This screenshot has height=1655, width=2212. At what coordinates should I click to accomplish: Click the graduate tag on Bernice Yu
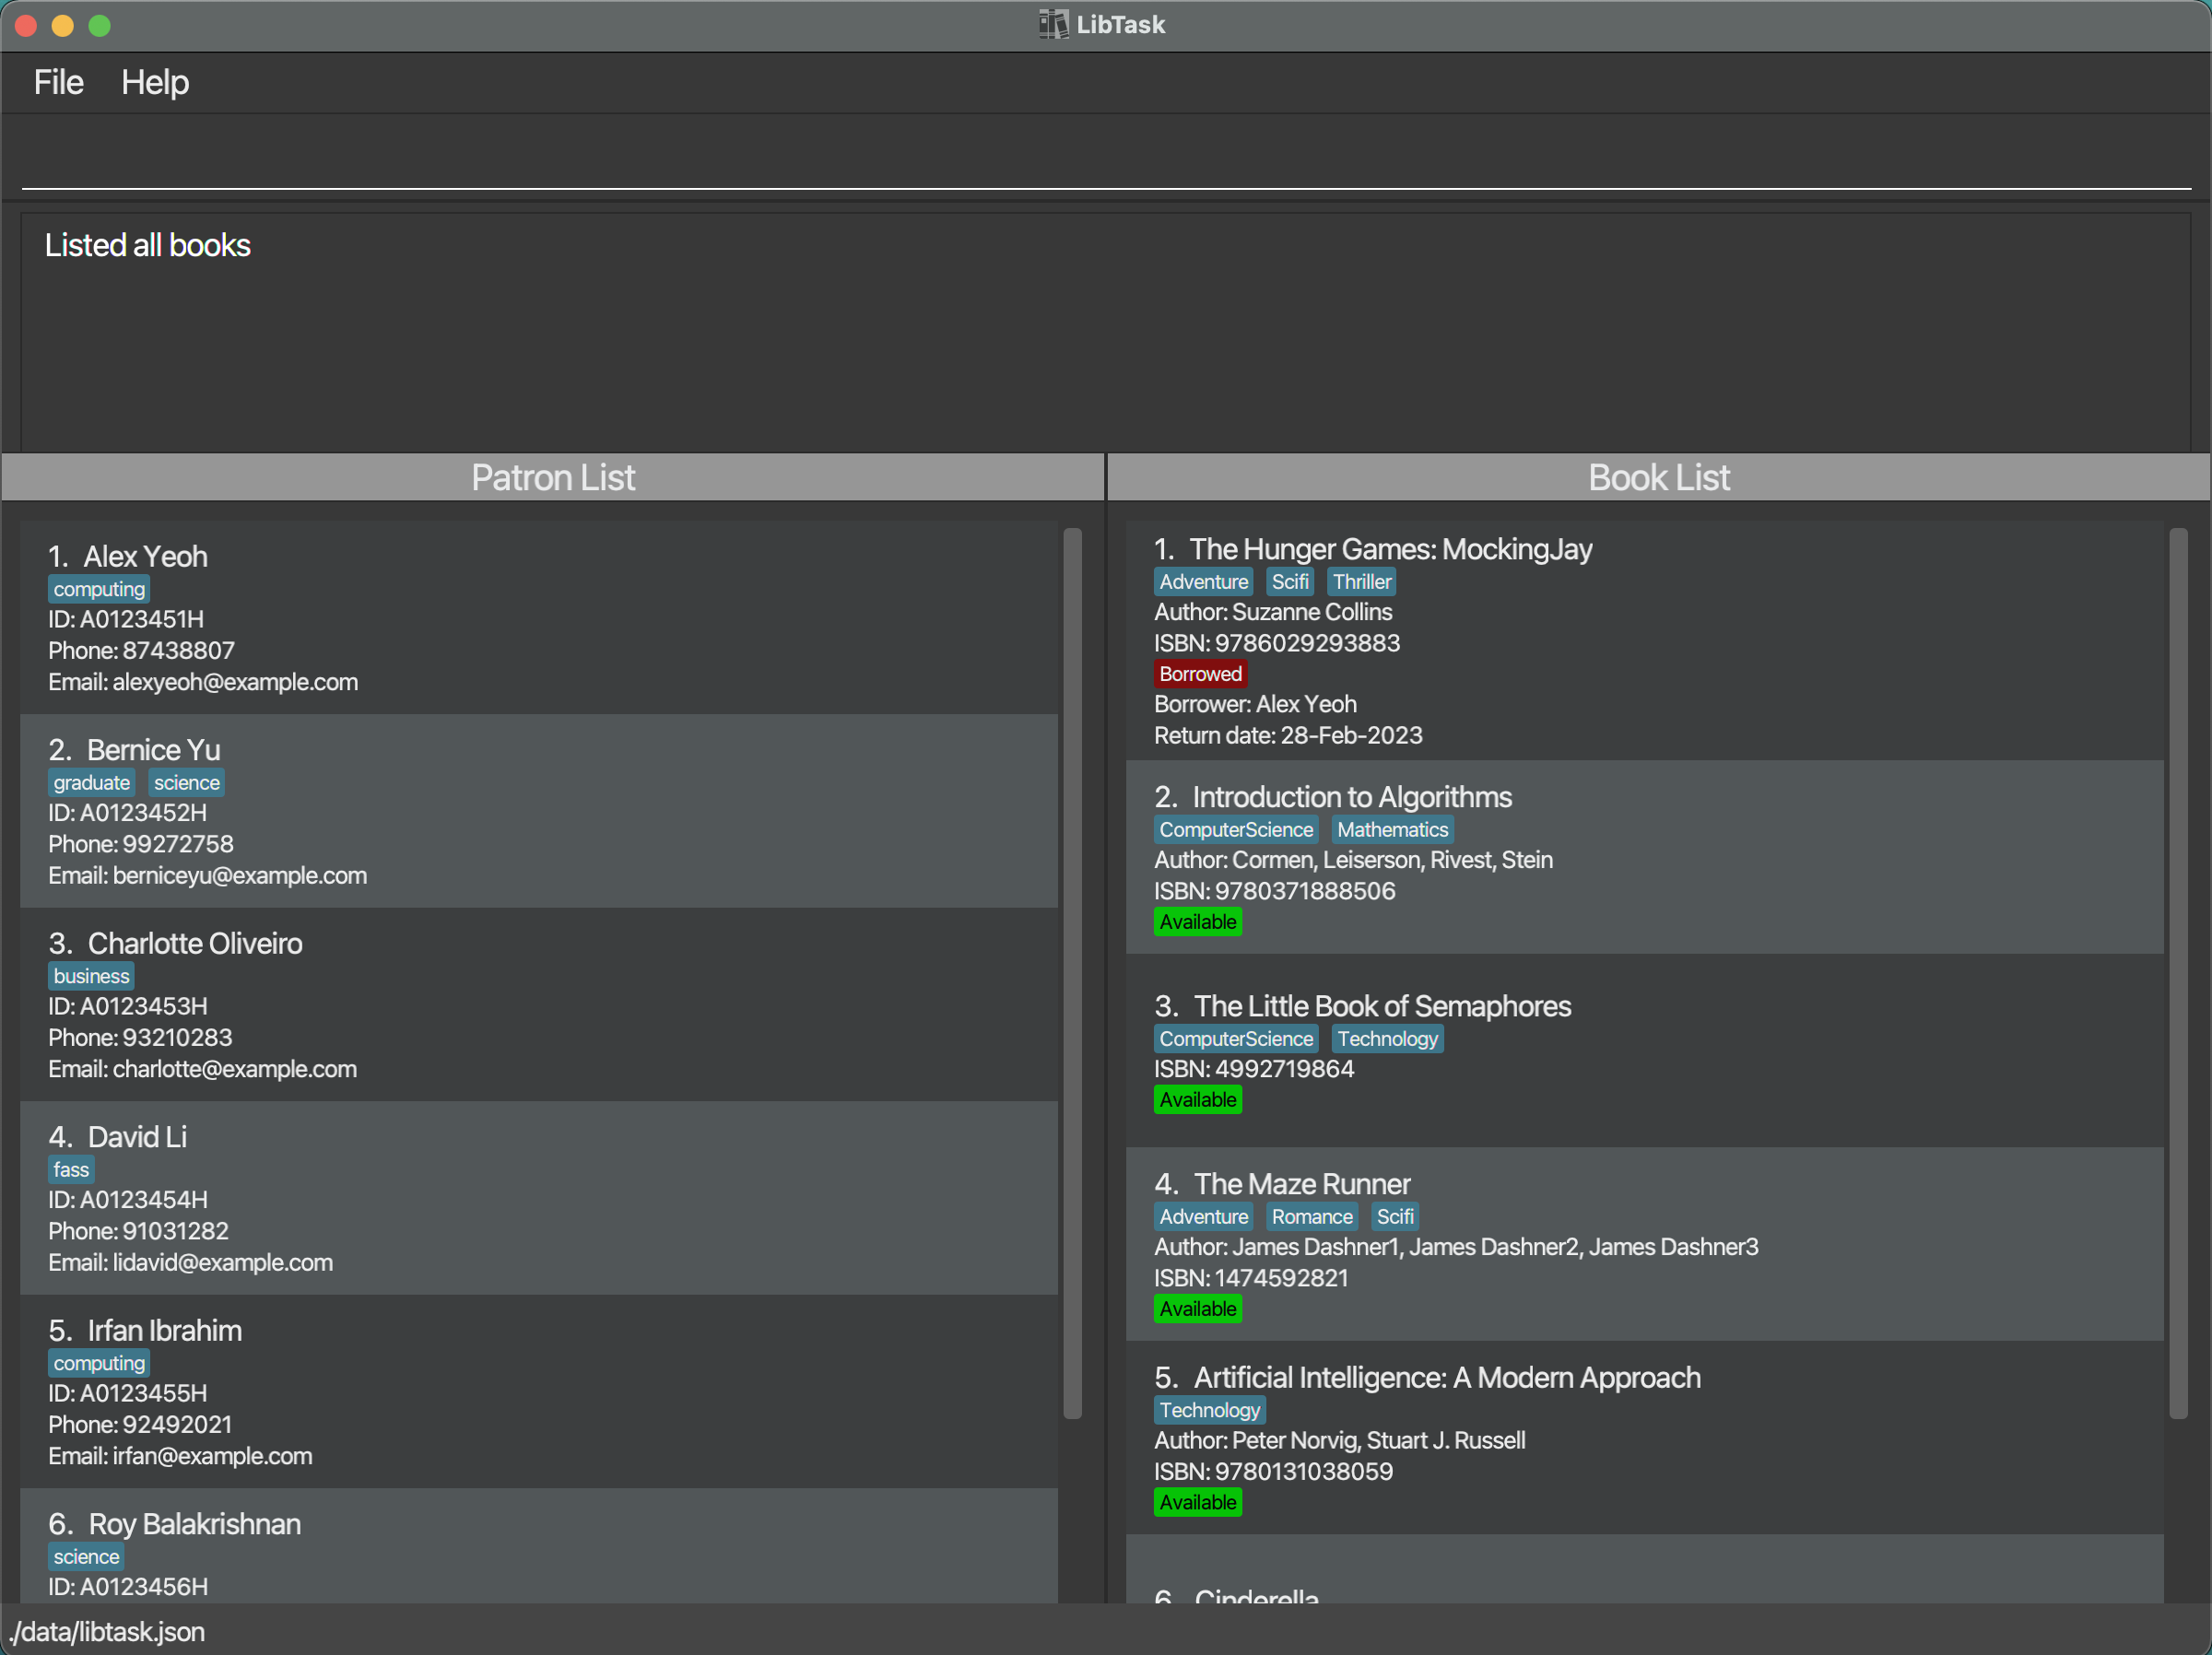click(91, 783)
